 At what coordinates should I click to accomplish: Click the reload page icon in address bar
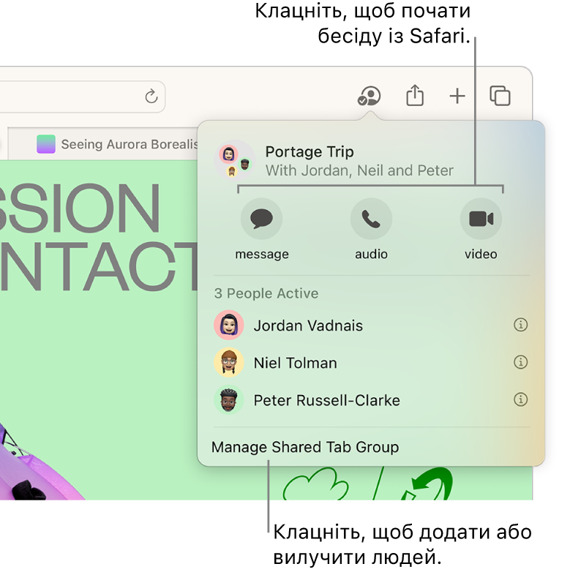pos(151,97)
